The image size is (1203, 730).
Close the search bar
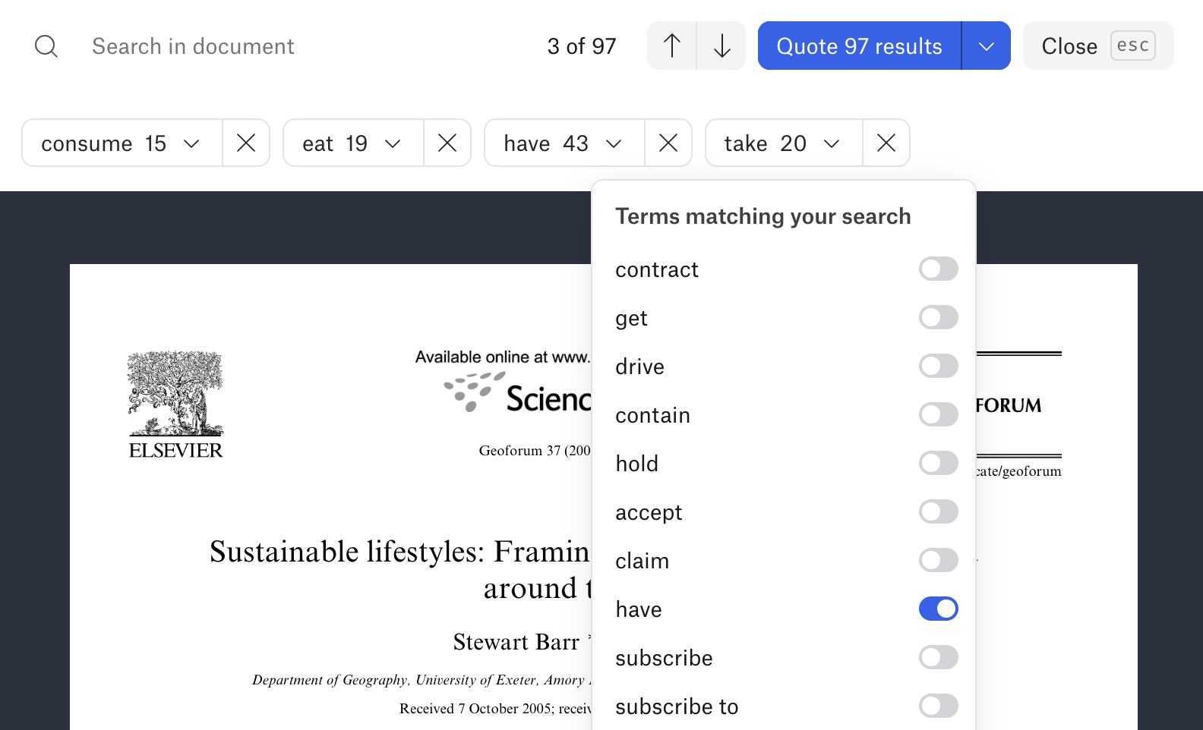tap(1097, 46)
